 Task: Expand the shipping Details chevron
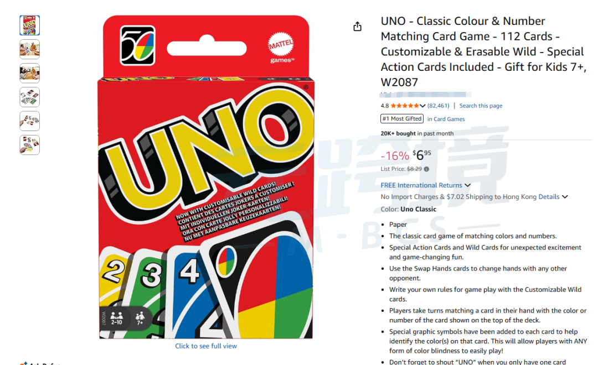tap(565, 197)
